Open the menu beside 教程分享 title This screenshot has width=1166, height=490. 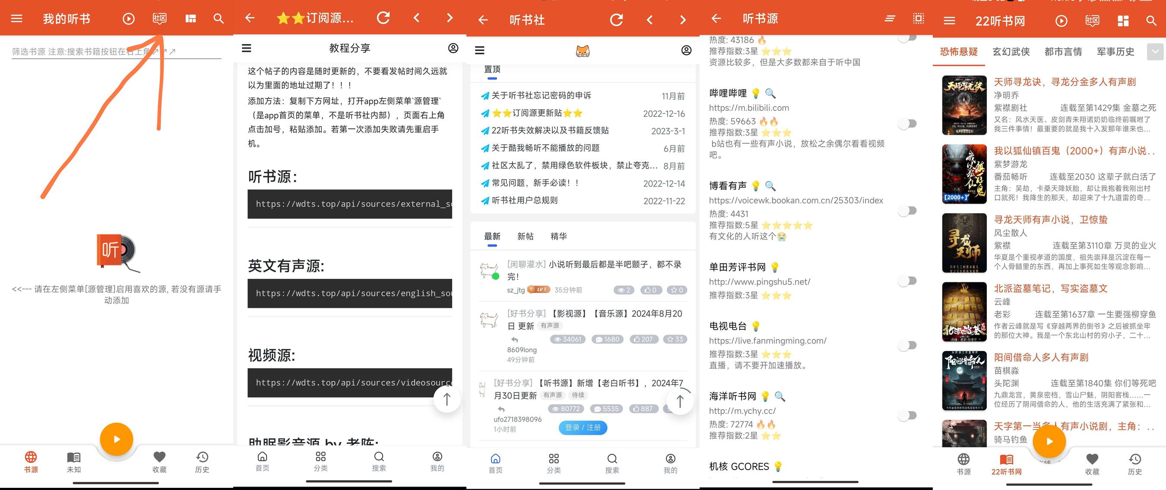point(247,48)
